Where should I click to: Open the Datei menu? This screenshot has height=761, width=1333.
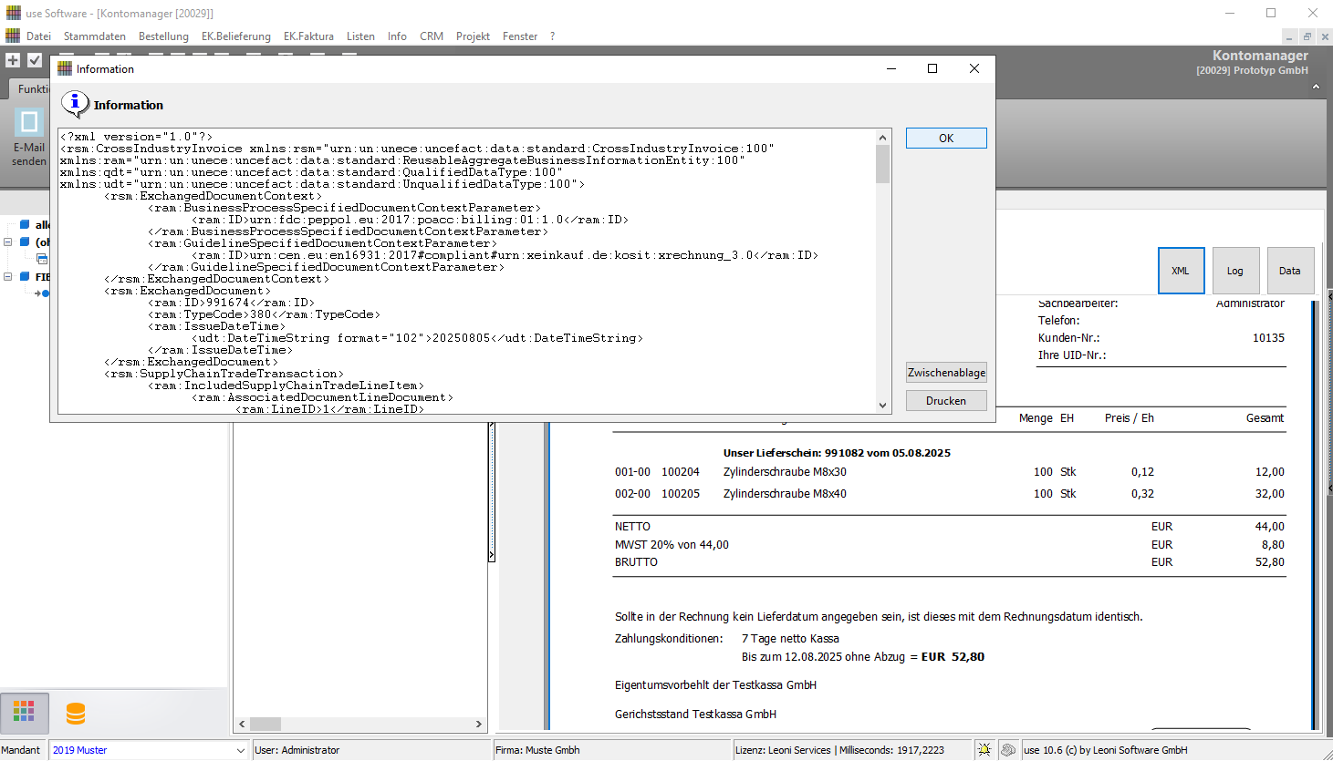tap(38, 36)
